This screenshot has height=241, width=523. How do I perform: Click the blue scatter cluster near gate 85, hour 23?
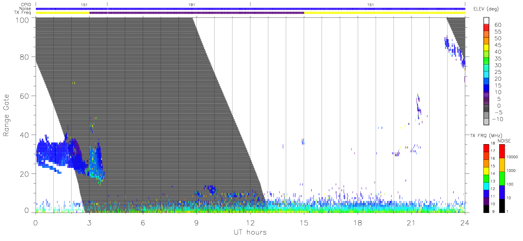tap(455, 51)
